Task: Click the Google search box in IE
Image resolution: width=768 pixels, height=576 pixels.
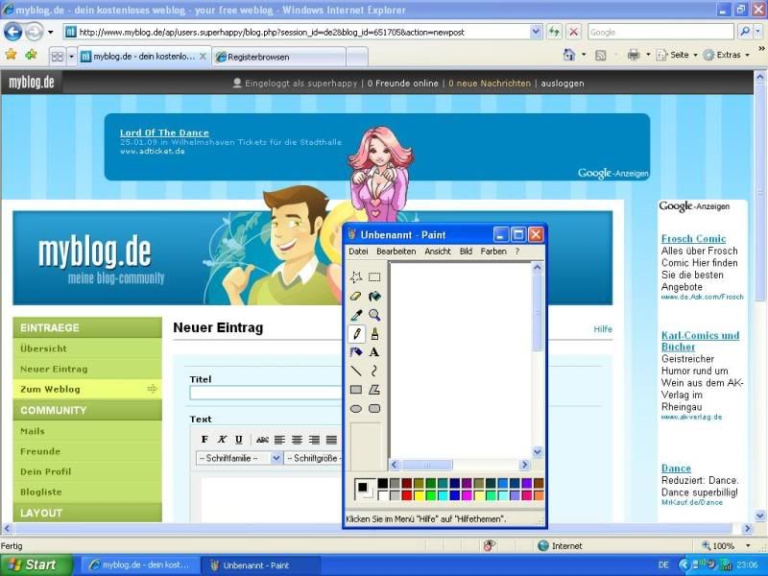Action: click(660, 33)
